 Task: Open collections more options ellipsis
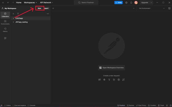tap(48, 14)
